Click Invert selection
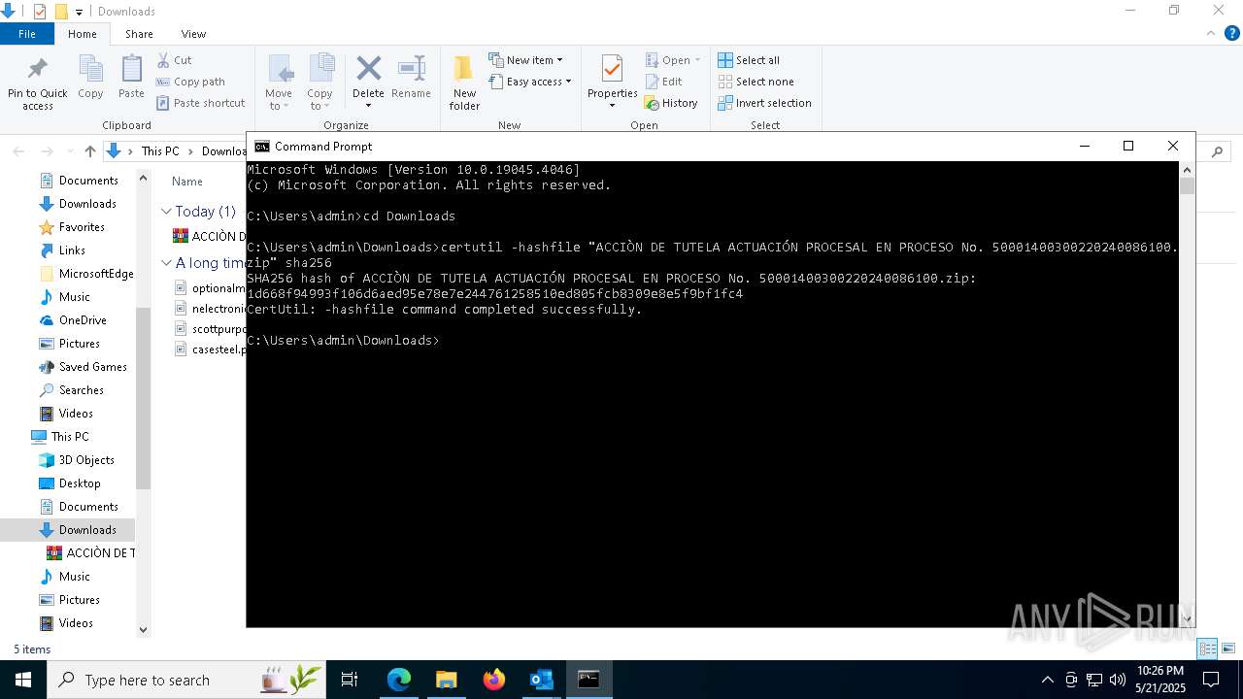The image size is (1243, 699). [x=764, y=103]
